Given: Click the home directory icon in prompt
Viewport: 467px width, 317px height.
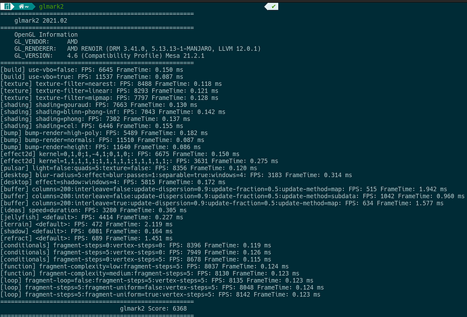Looking at the screenshot, I should click(22, 6).
